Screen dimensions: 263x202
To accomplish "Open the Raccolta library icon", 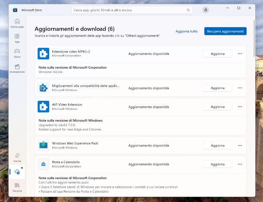I will coord(17,187).
